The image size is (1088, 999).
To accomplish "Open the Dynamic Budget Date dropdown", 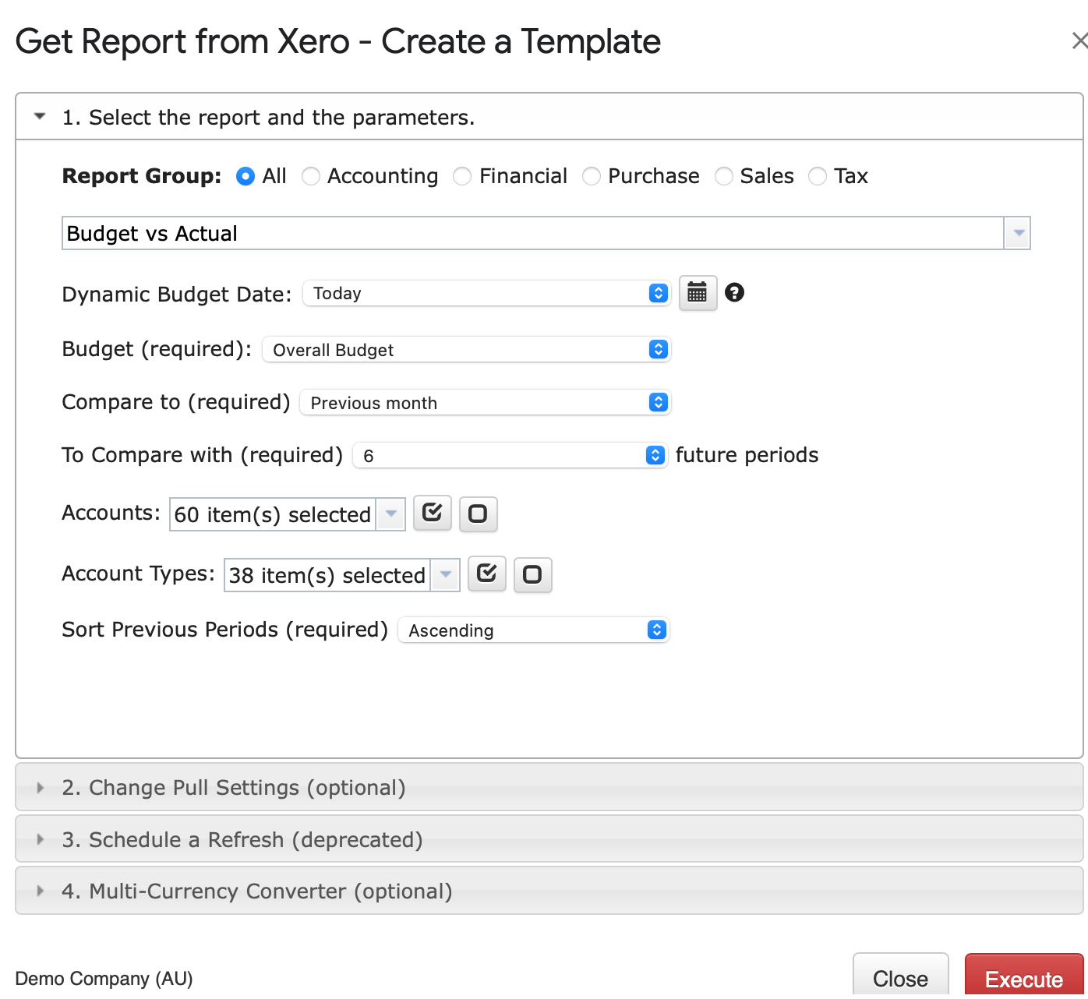I will click(x=487, y=293).
